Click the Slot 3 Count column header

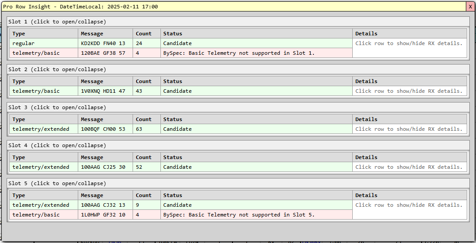144,119
